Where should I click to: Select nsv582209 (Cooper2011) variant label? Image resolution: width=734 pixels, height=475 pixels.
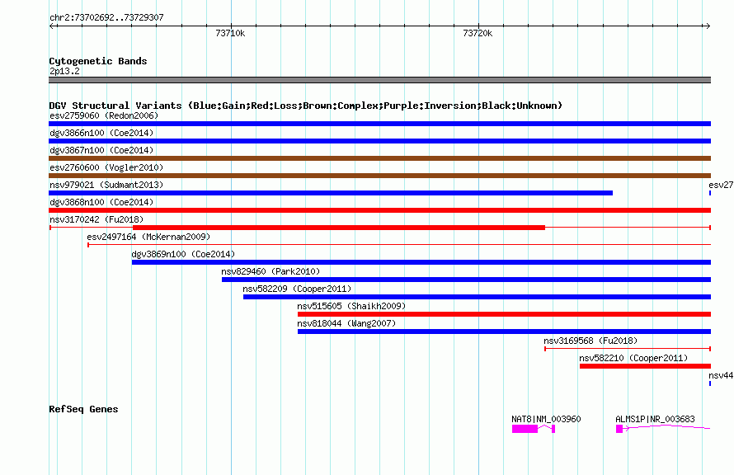(x=297, y=289)
